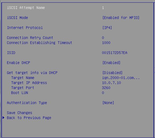The image size is (155, 138).
Task: Edit the Target Port value 3260
Action: 106,88
